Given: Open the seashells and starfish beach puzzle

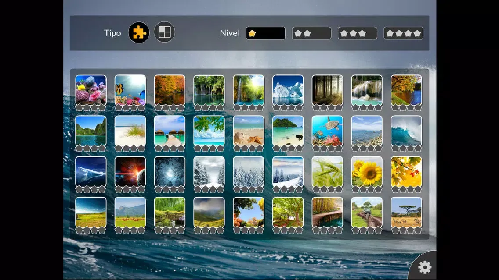Looking at the screenshot, I should 249,131.
